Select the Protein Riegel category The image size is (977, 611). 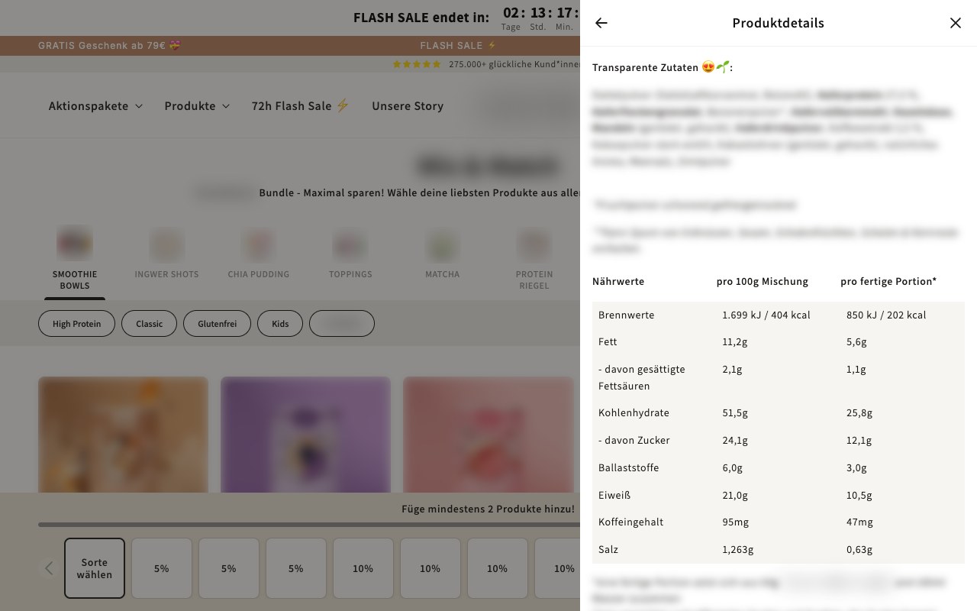[534, 260]
